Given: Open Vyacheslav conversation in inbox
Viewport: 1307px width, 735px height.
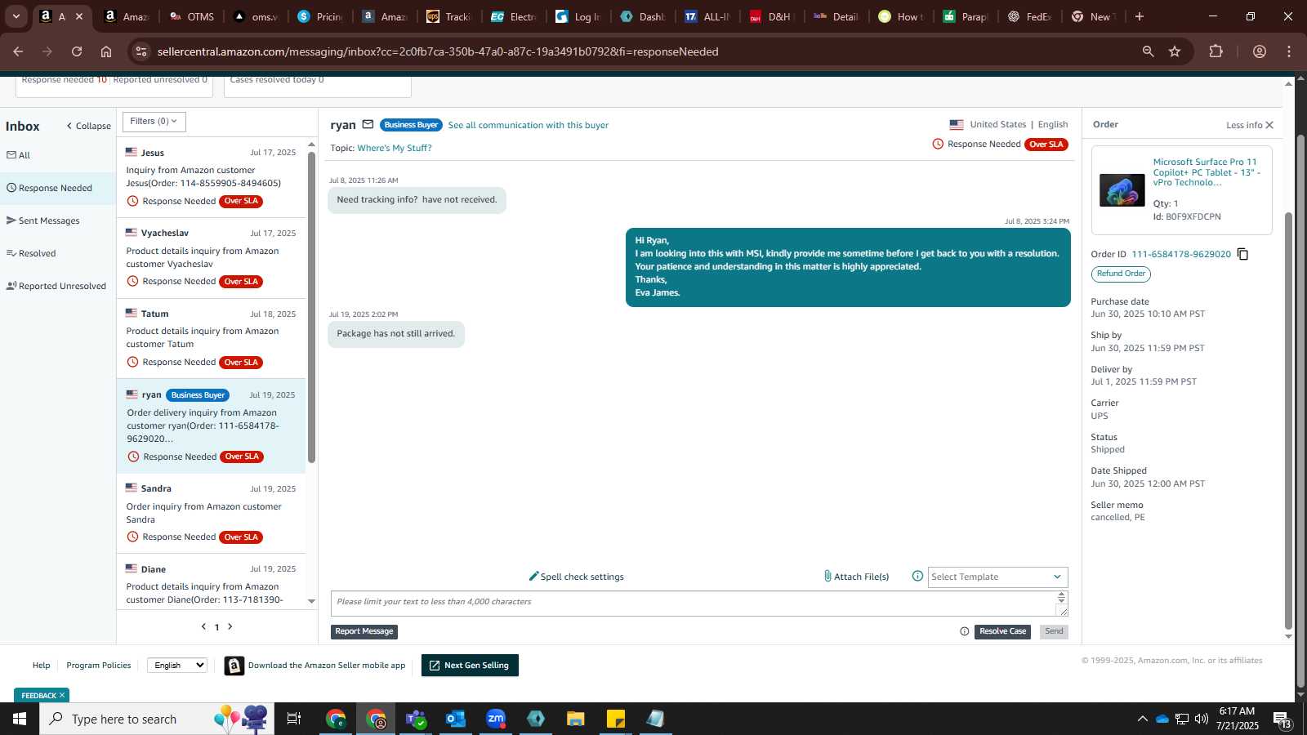Looking at the screenshot, I should (212, 257).
